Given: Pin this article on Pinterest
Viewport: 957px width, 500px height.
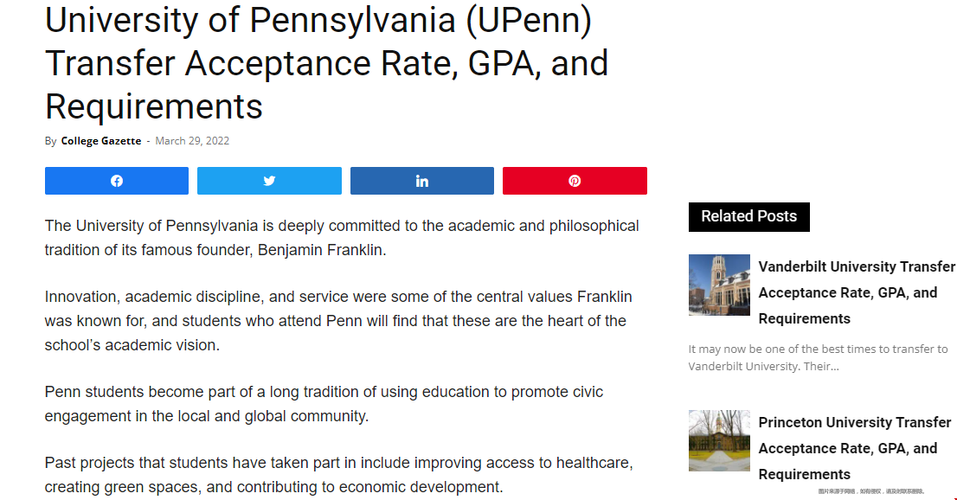Looking at the screenshot, I should (x=575, y=181).
